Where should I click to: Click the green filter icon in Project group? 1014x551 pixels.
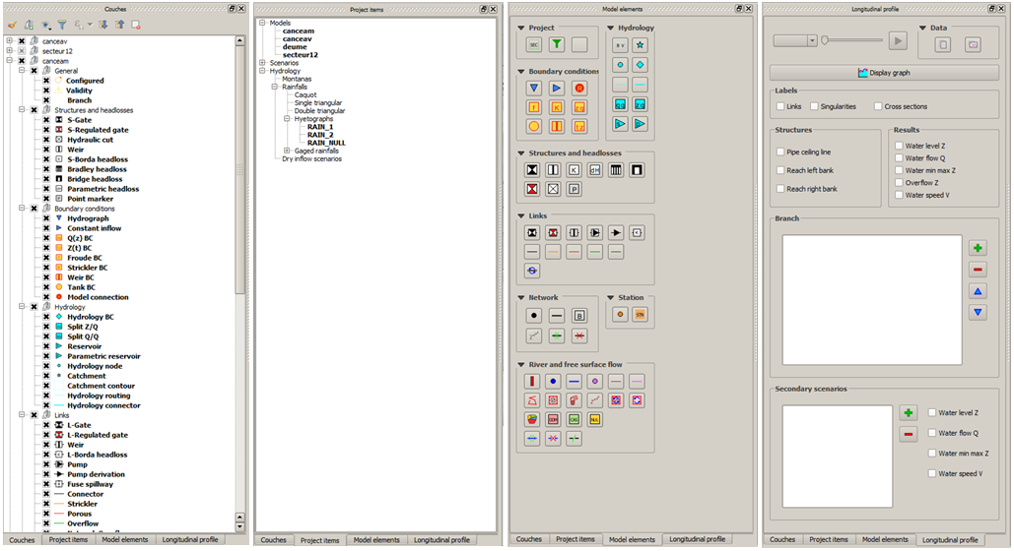click(557, 44)
